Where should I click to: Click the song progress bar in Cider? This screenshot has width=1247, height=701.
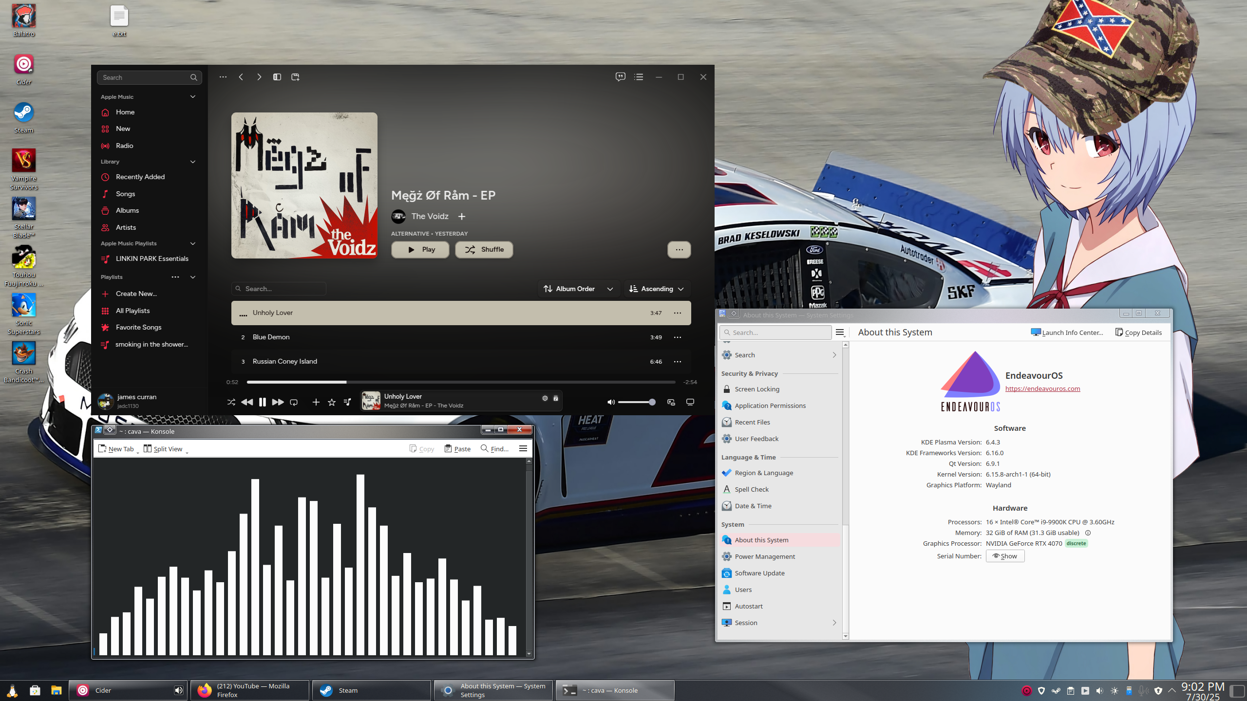[461, 382]
